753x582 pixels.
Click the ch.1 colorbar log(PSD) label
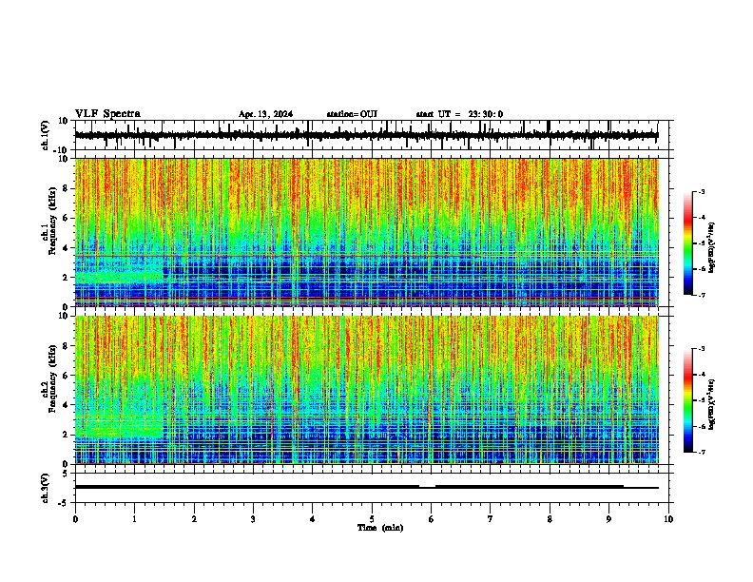click(711, 247)
